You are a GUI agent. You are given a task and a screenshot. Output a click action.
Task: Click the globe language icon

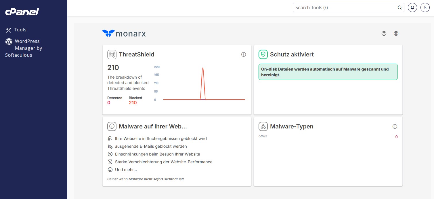396,33
